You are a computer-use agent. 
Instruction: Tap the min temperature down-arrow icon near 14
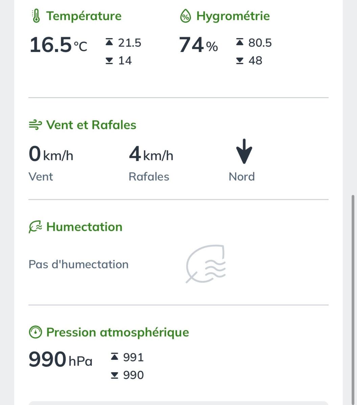coord(109,61)
